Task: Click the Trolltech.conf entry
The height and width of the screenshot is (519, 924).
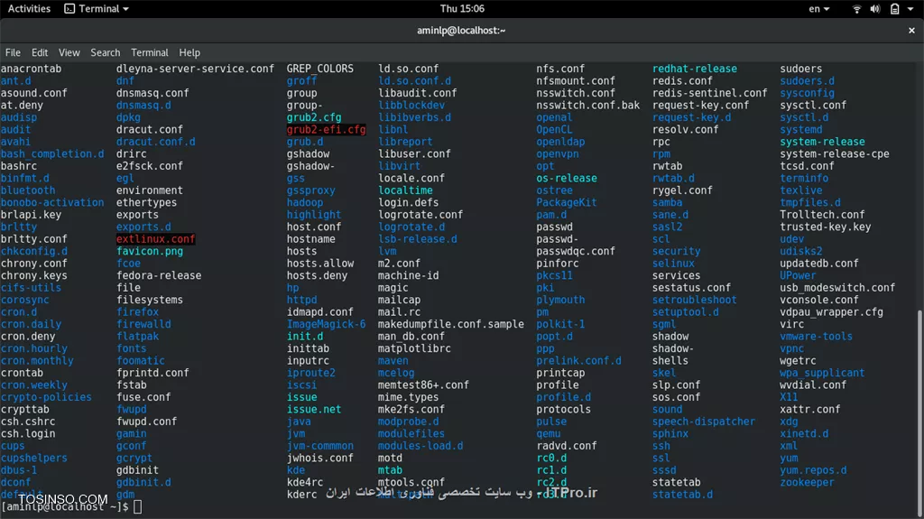Action: pos(822,215)
